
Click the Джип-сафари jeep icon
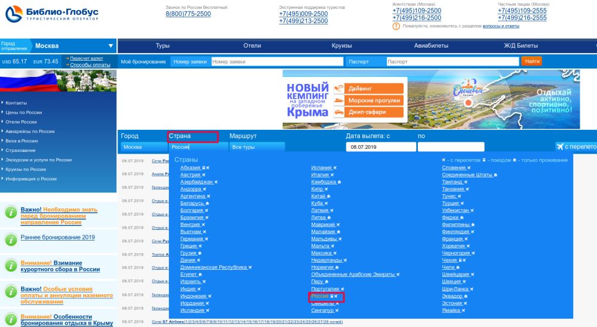[338, 112]
